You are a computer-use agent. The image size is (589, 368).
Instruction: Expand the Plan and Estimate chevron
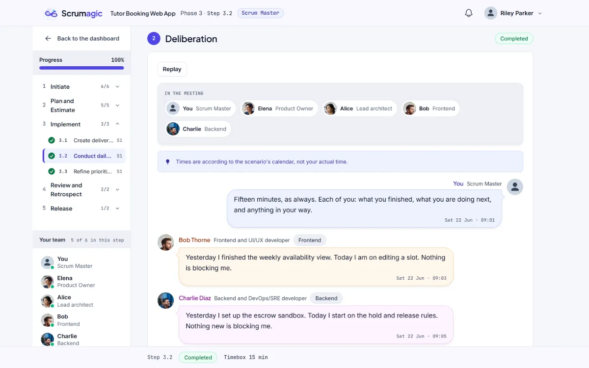click(x=117, y=105)
